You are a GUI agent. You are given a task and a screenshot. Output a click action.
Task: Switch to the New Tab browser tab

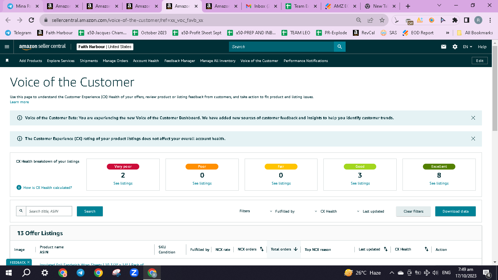click(381, 6)
